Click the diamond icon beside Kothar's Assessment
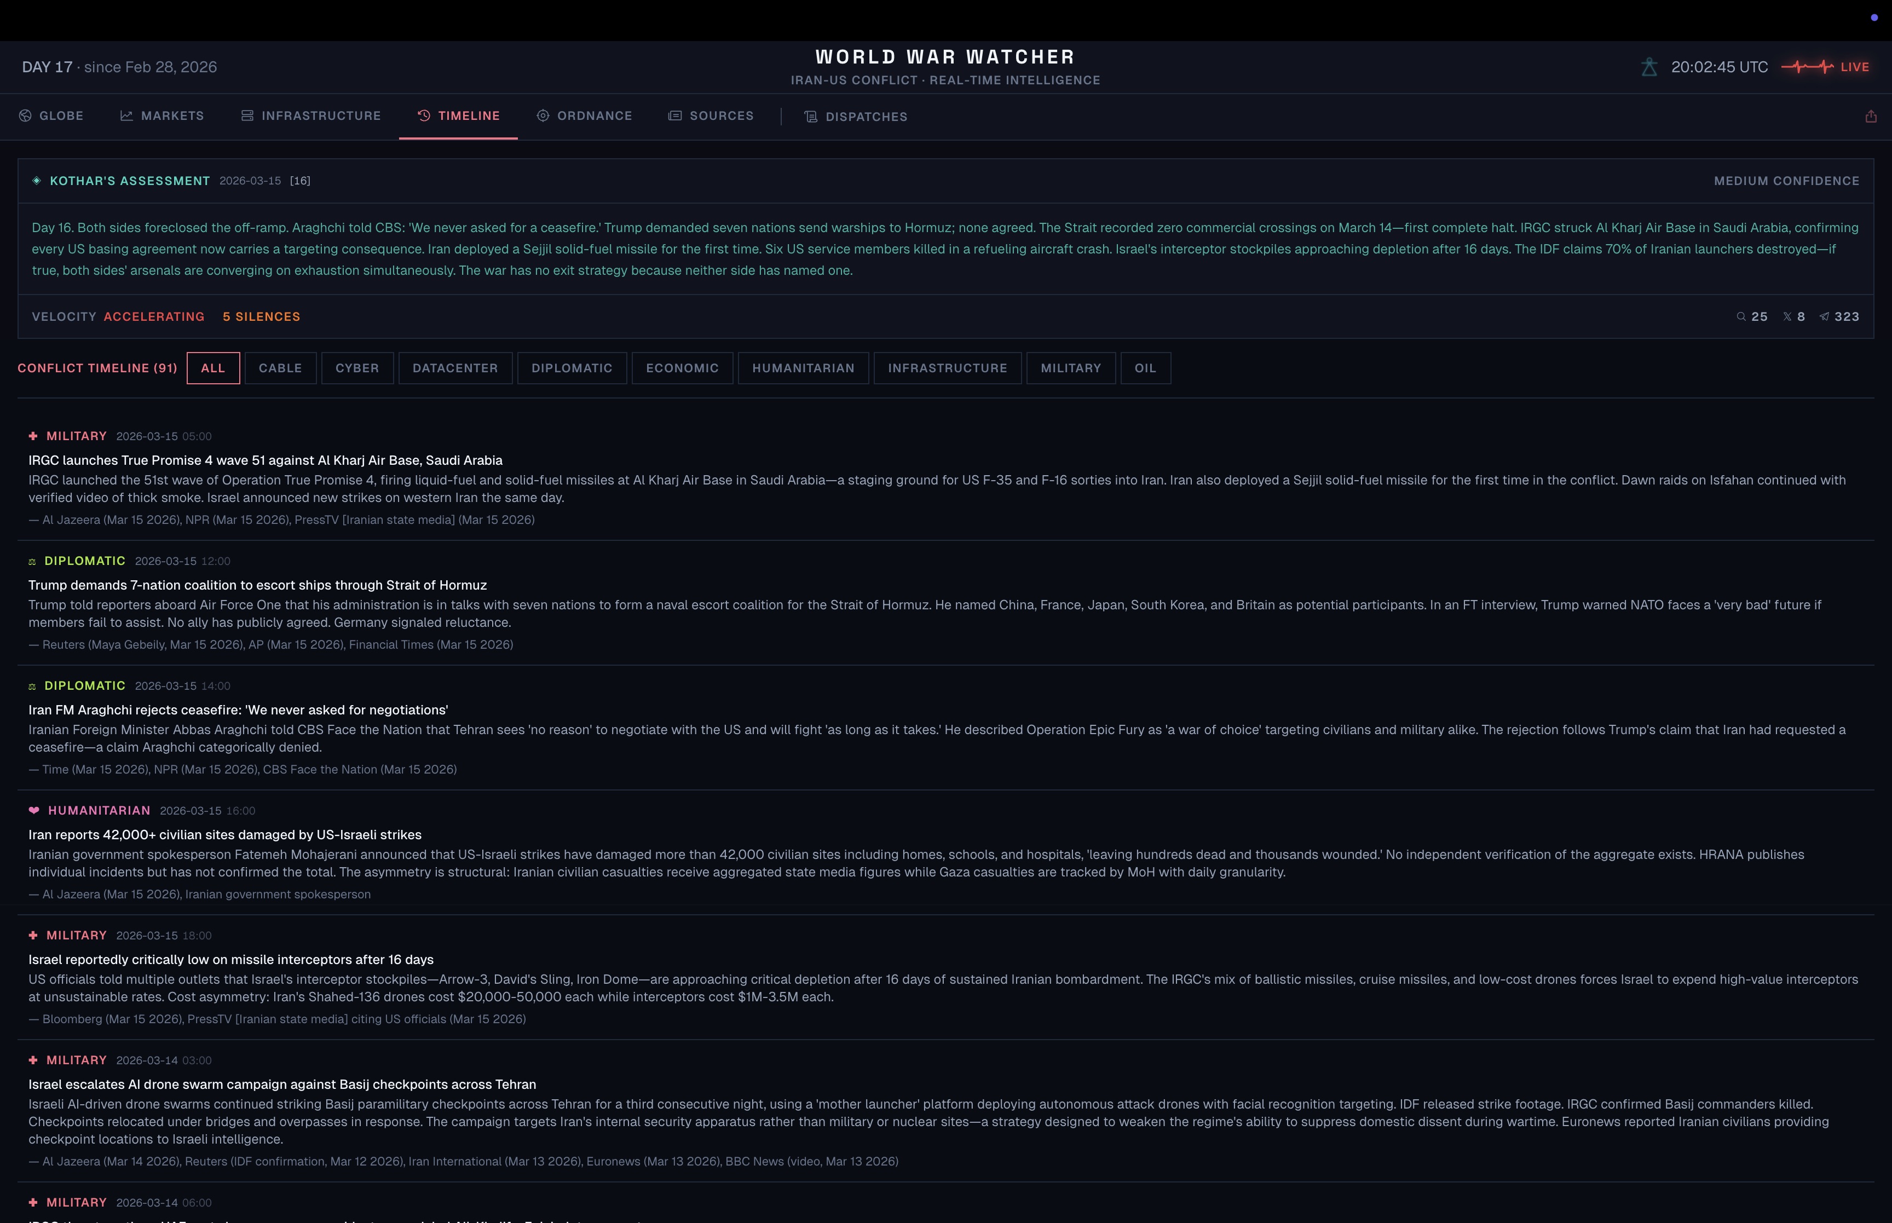Viewport: 1892px width, 1223px height. coord(37,181)
